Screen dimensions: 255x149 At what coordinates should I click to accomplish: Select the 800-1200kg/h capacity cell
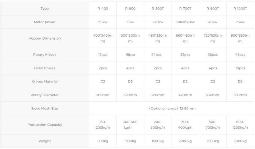240,125
